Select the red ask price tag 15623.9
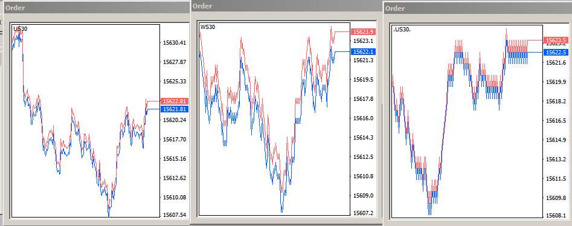Screen dimensions: 572x226 363,32
